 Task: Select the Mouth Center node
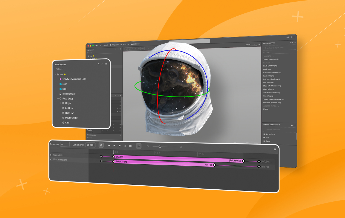click(x=70, y=118)
